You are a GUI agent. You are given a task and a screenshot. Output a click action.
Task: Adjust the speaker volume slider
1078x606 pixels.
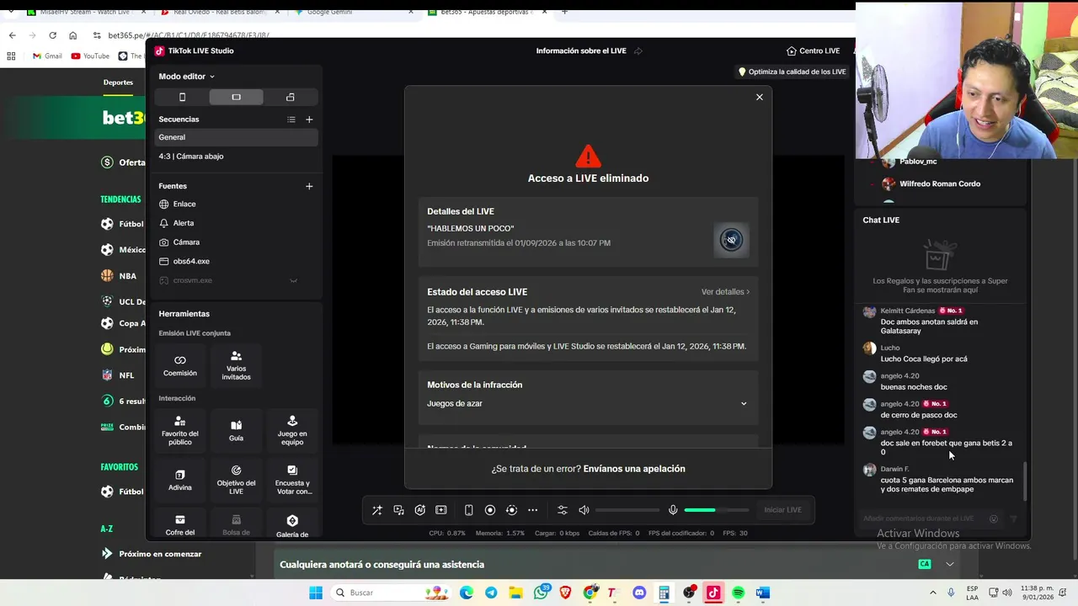[x=627, y=510]
